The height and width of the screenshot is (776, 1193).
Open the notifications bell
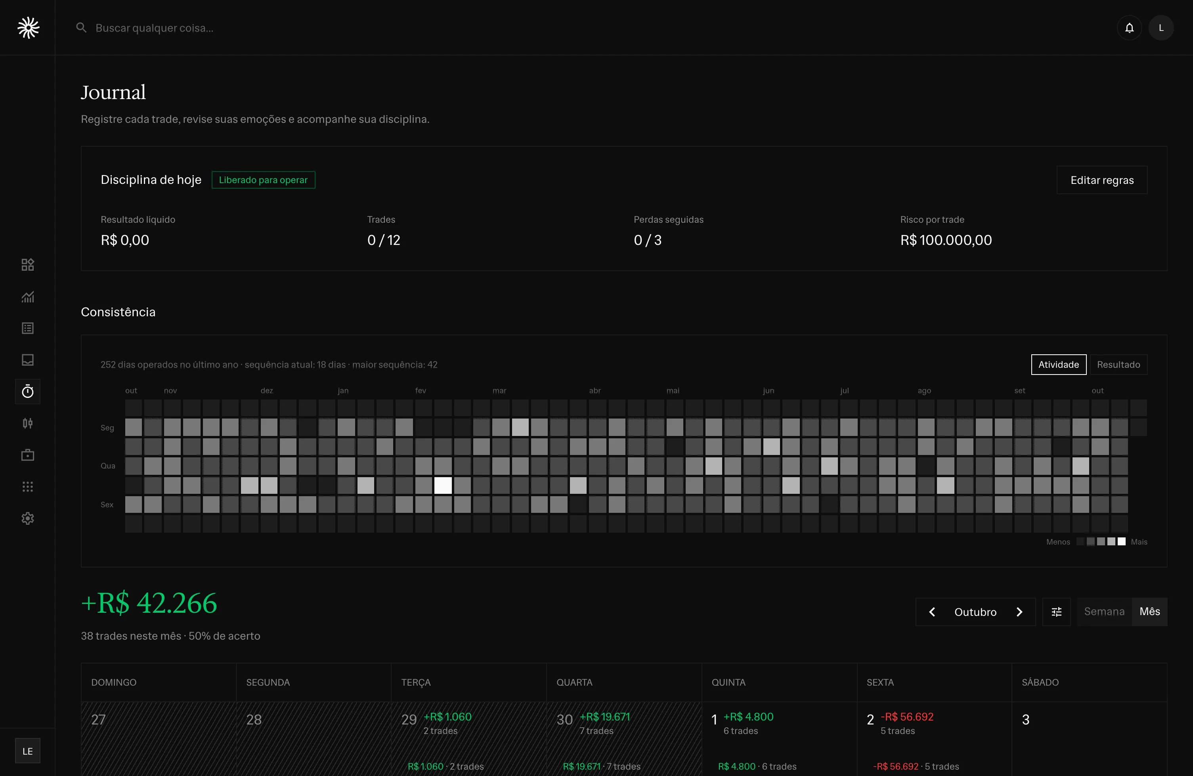pyautogui.click(x=1129, y=28)
